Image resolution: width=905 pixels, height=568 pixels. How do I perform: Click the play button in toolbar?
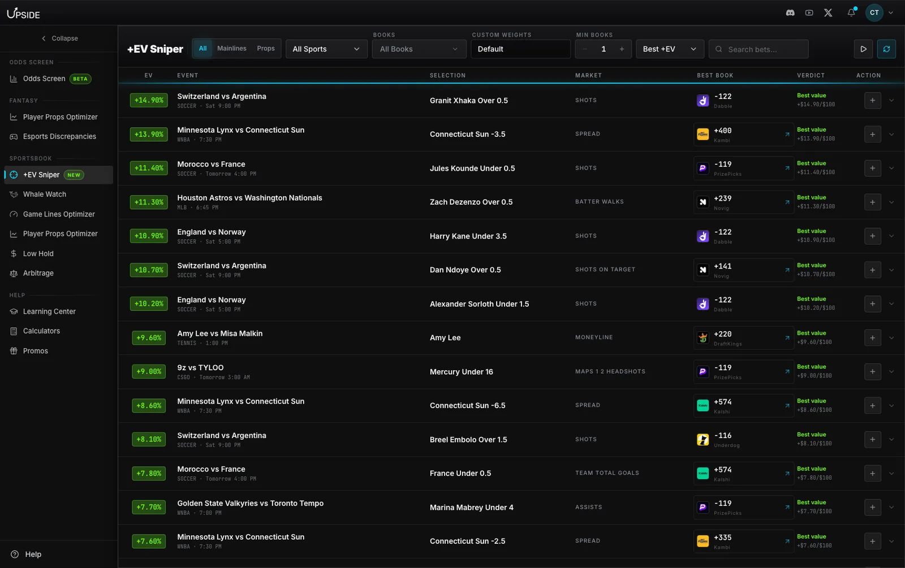pyautogui.click(x=863, y=49)
